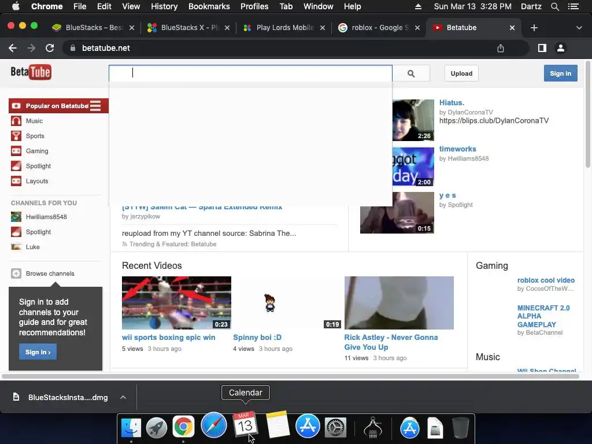Click the Spinny boi :D link
This screenshot has height=444, width=592.
click(257, 337)
